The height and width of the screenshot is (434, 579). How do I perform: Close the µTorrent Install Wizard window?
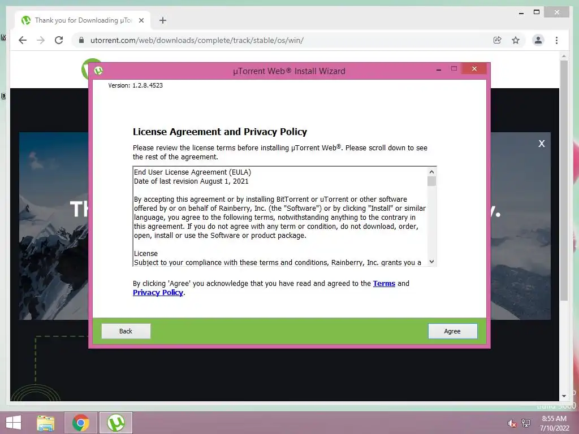coord(474,68)
